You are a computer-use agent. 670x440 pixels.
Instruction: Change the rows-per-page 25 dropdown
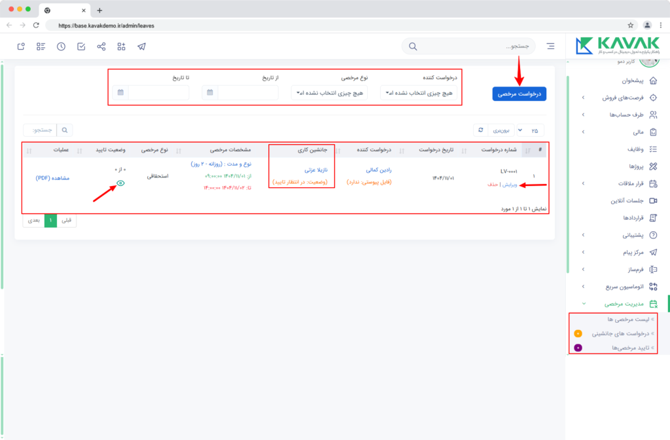530,130
